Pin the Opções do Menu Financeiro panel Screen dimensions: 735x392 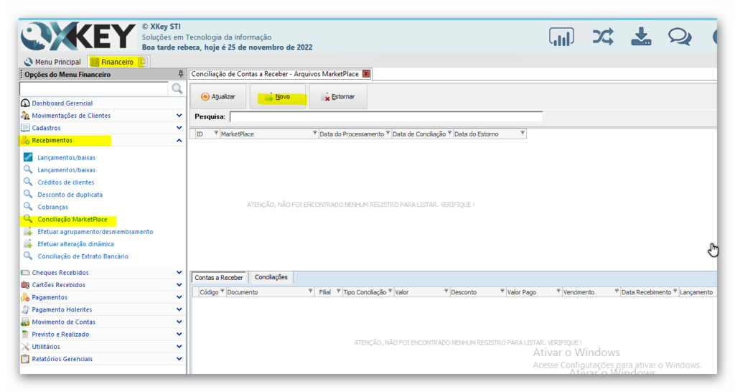(180, 74)
